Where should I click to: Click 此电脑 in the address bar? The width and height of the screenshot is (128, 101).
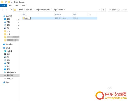pyautogui.click(x=21, y=10)
